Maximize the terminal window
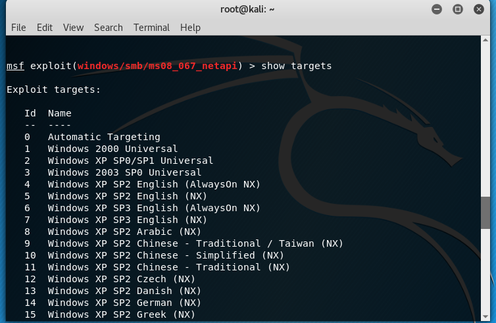Viewport: 496px width, 323px height. 457,9
